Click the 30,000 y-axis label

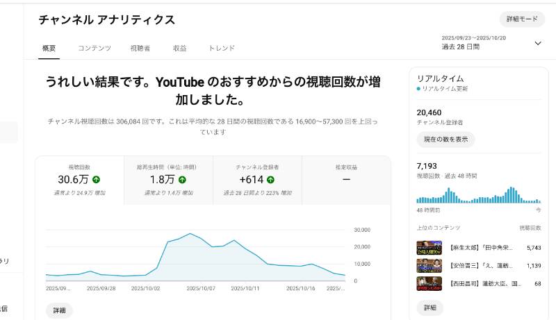pyautogui.click(x=362, y=230)
